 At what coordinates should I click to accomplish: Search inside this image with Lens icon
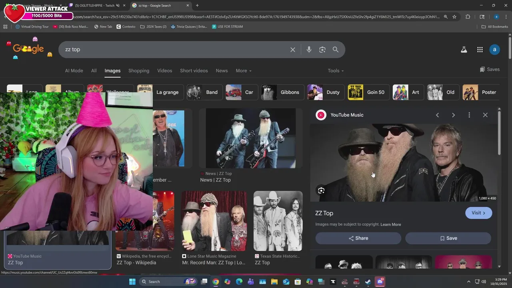pyautogui.click(x=321, y=190)
